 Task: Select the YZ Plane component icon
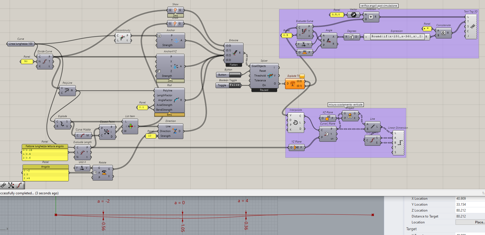click(x=296, y=147)
